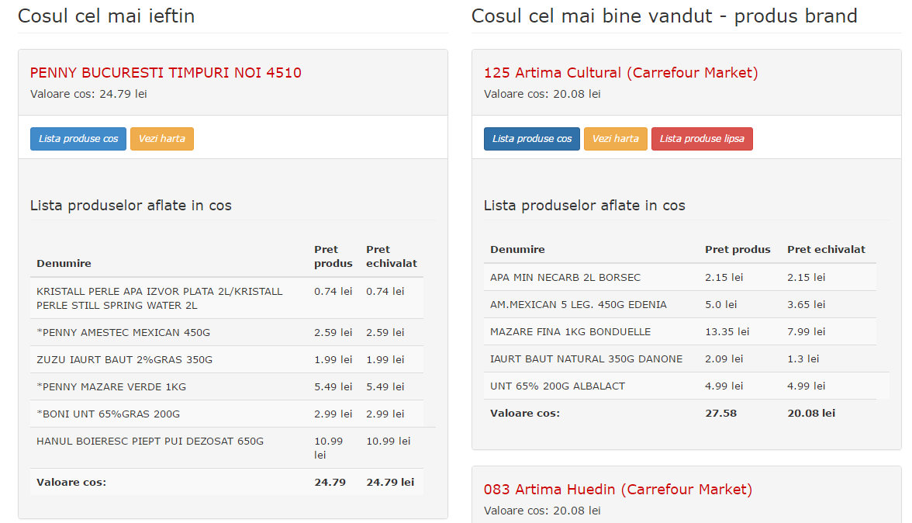Click the 5.0 lei price for AM.MEXICAN EDENIA
This screenshot has width=912, height=523.
tap(721, 305)
